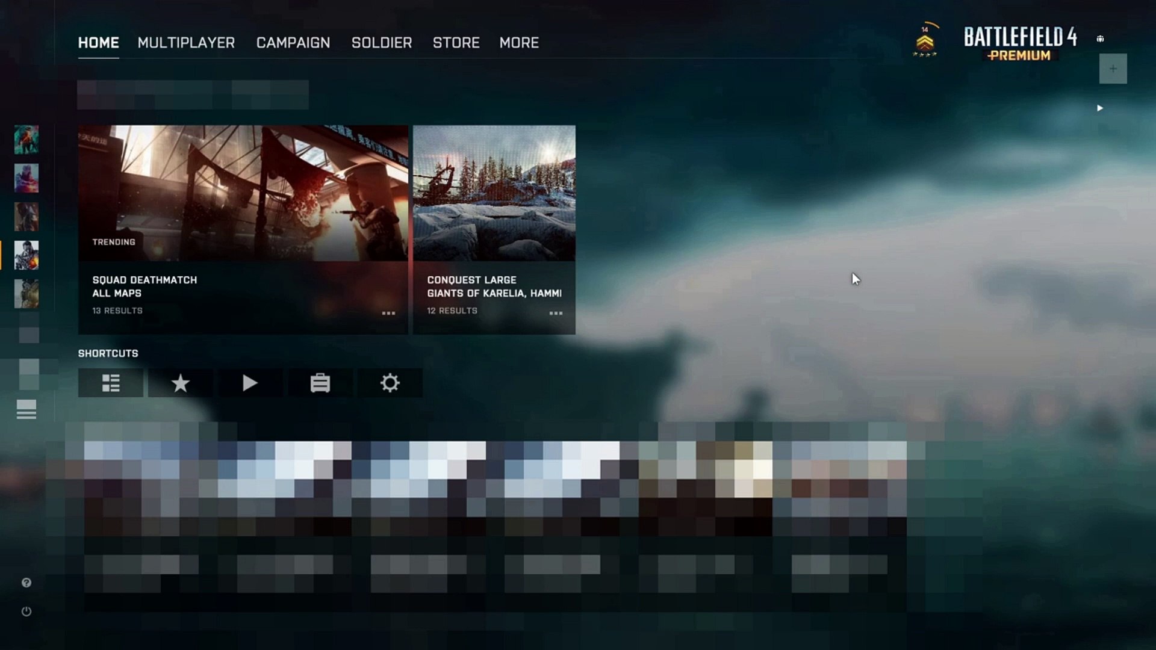Click the help question mark icon
Screen dimensions: 1156x650
(26, 583)
